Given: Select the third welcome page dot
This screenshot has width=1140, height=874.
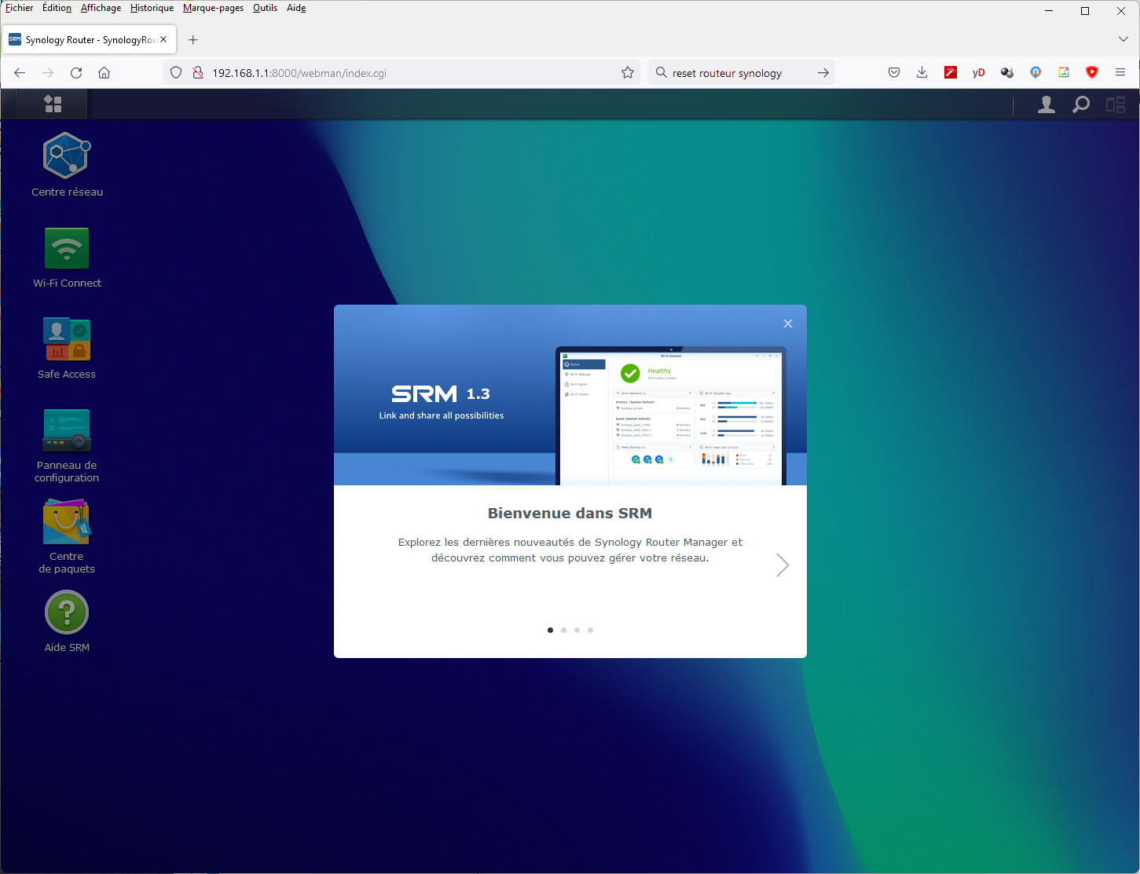Looking at the screenshot, I should (577, 630).
